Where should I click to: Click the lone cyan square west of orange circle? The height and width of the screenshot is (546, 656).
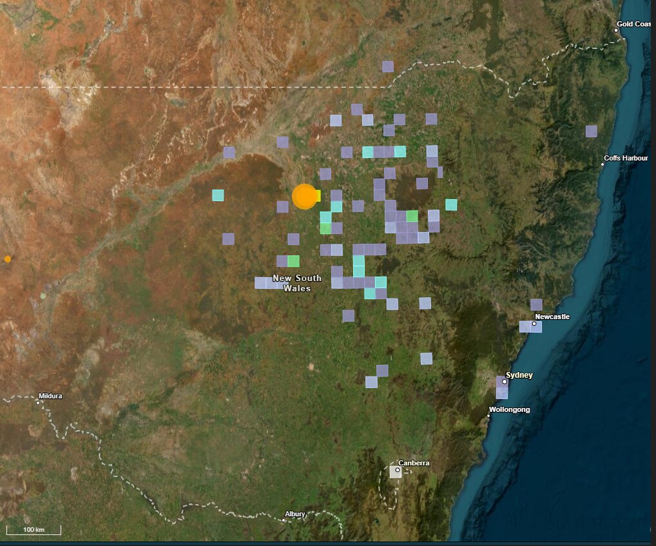(x=218, y=195)
